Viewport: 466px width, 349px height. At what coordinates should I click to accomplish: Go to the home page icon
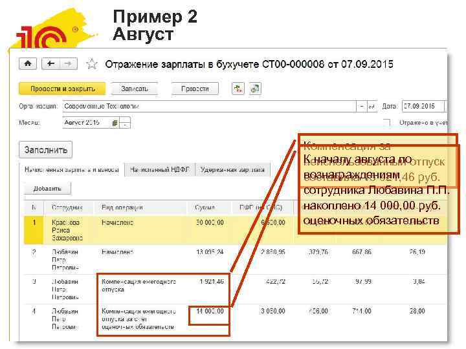[28, 64]
